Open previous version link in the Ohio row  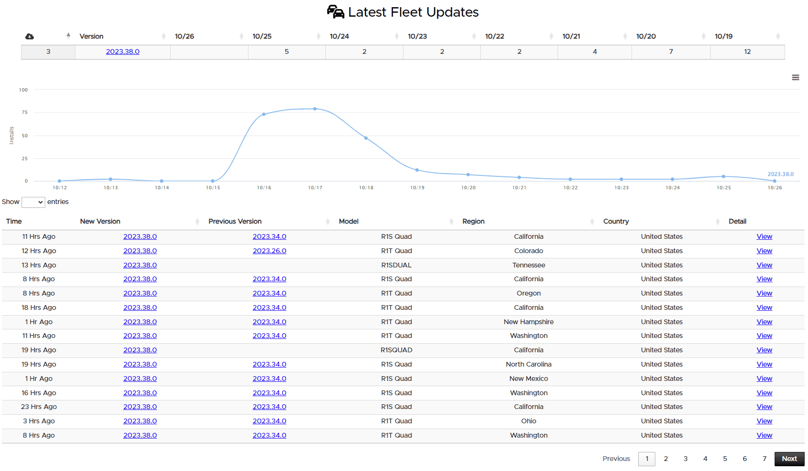pyautogui.click(x=269, y=421)
